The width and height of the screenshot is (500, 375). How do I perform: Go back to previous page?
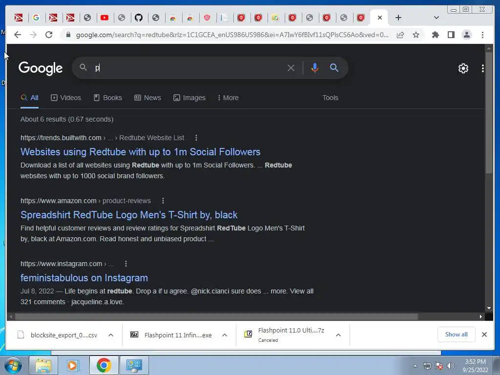click(x=18, y=35)
